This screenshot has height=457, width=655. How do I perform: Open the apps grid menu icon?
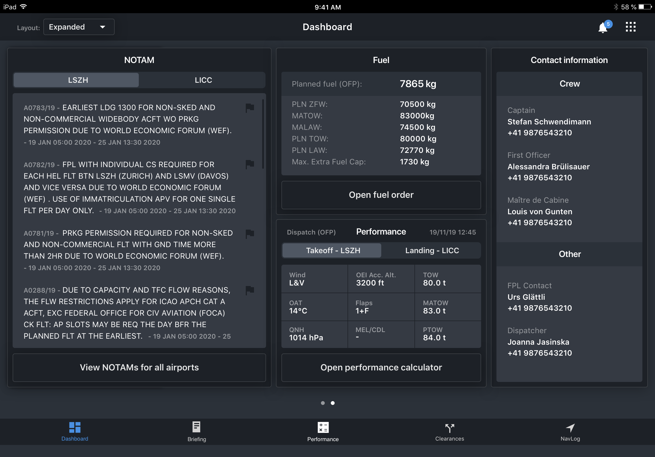[631, 27]
